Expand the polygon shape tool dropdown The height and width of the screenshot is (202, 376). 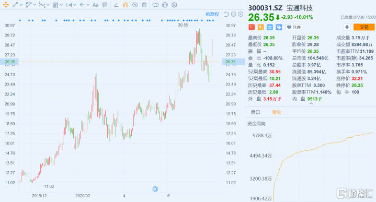pyautogui.click(x=35, y=5)
